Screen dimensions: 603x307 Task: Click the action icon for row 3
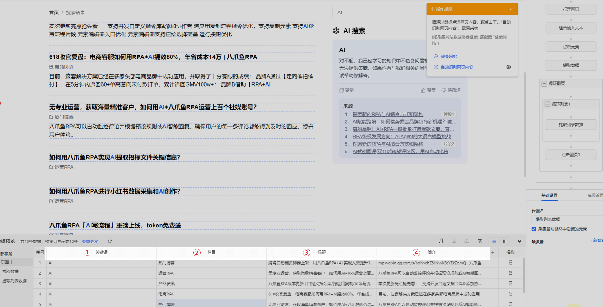511,283
